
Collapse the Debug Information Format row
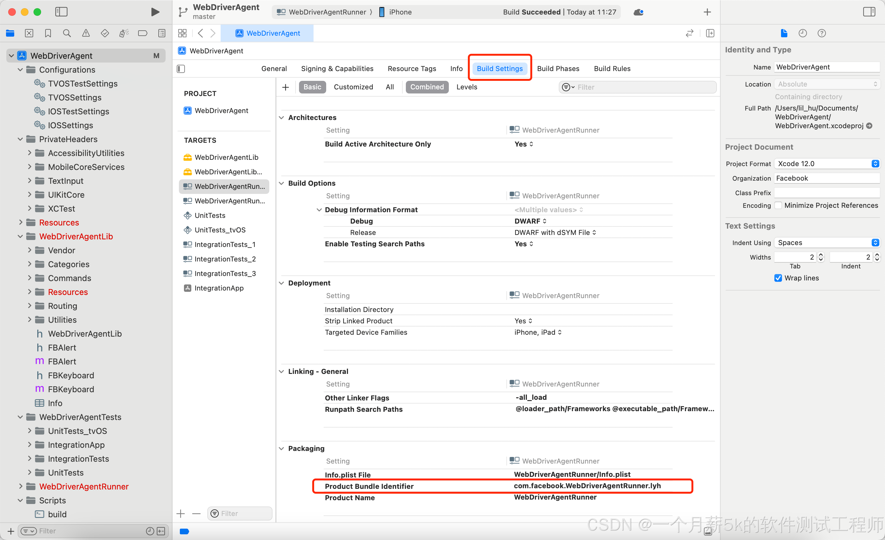319,210
